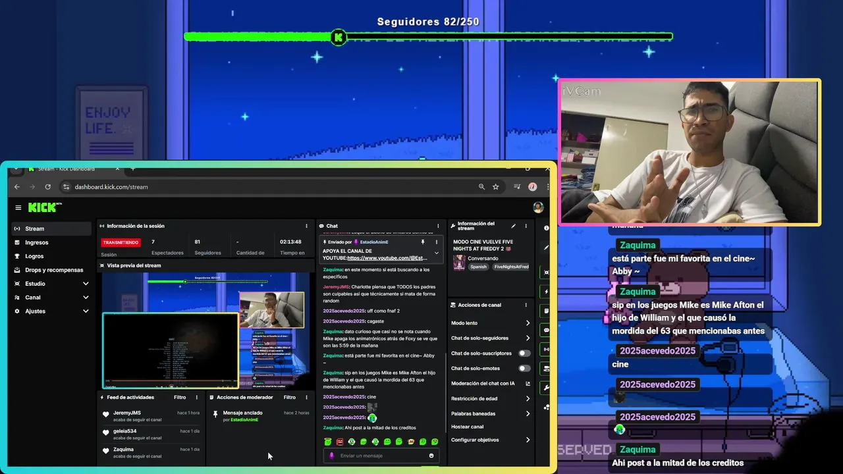843x474 pixels.
Task: Click the Seguidores goal progress bar overlay
Action: (428, 37)
